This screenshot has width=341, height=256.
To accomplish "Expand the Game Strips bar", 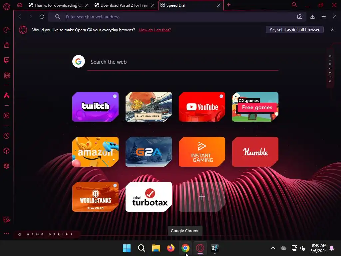I will [x=47, y=234].
